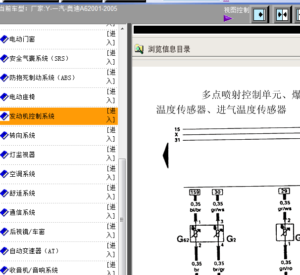Open the 通信系统 entry
Viewport: 300px width, 275px height.
click(x=22, y=213)
